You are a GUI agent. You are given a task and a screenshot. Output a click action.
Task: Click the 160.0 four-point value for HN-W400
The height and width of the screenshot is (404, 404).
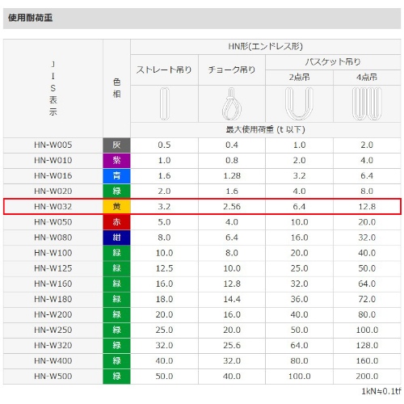(367, 361)
